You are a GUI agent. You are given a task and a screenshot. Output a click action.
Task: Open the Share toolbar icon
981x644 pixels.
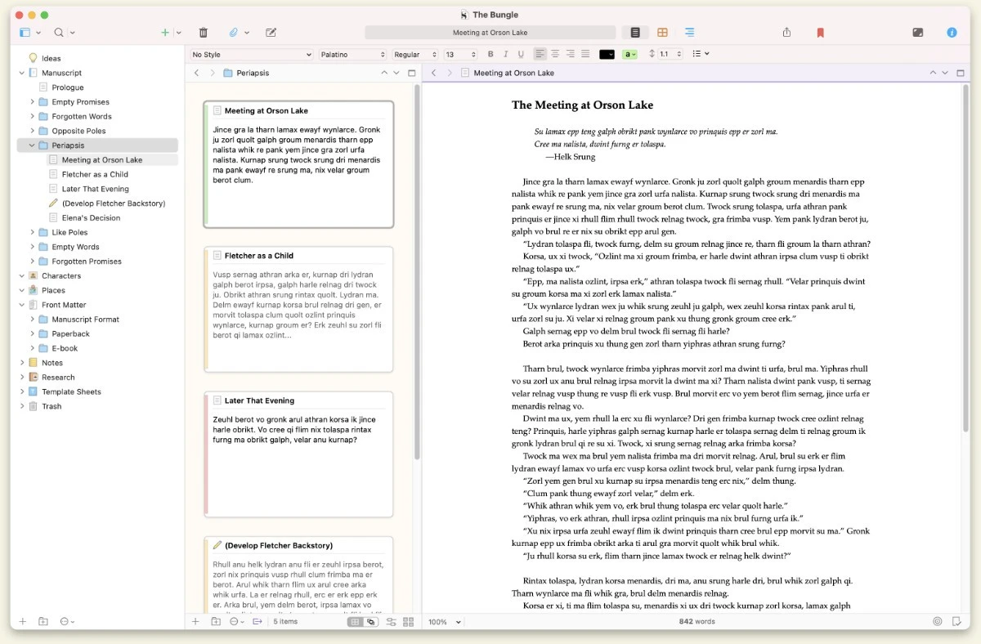[x=786, y=32]
